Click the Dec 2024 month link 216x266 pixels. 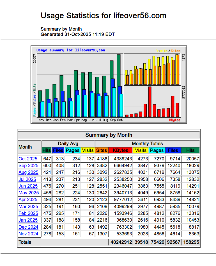[28, 227]
